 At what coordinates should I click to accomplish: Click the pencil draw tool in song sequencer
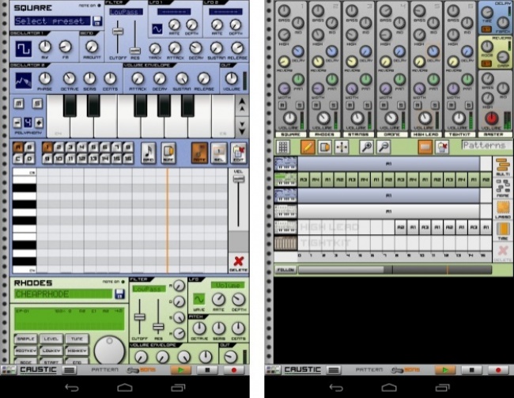point(308,147)
